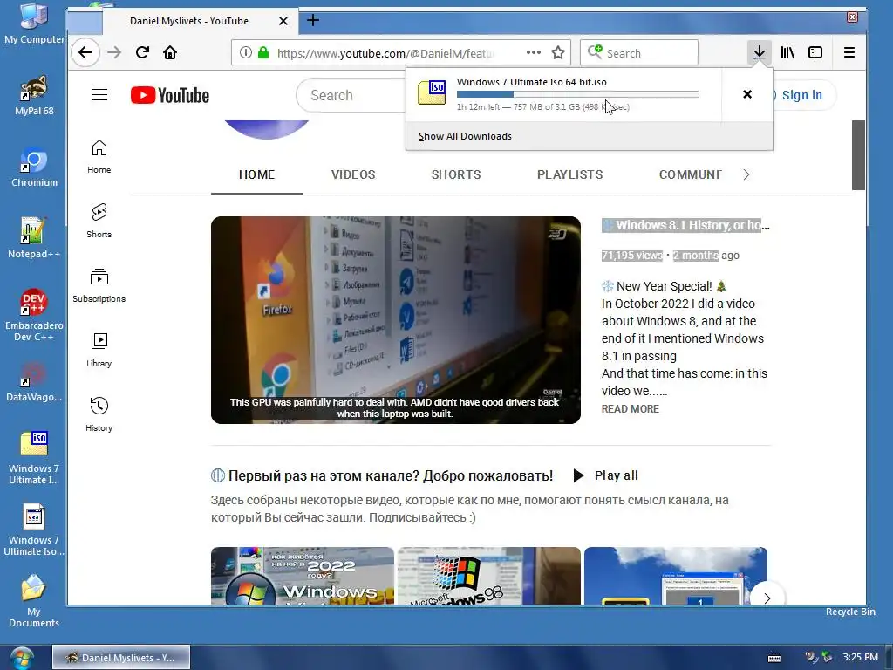
Task: Show site information via the info icon
Action: [245, 53]
